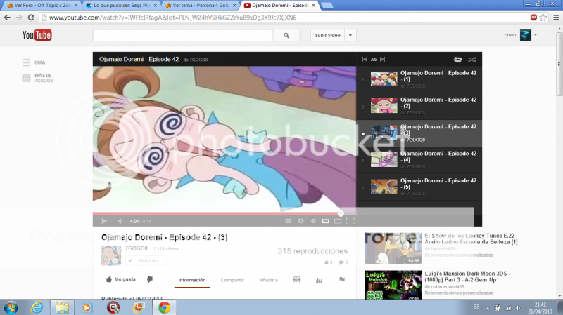This screenshot has height=315, width=563.
Task: Open the Compartir tab
Action: (232, 280)
